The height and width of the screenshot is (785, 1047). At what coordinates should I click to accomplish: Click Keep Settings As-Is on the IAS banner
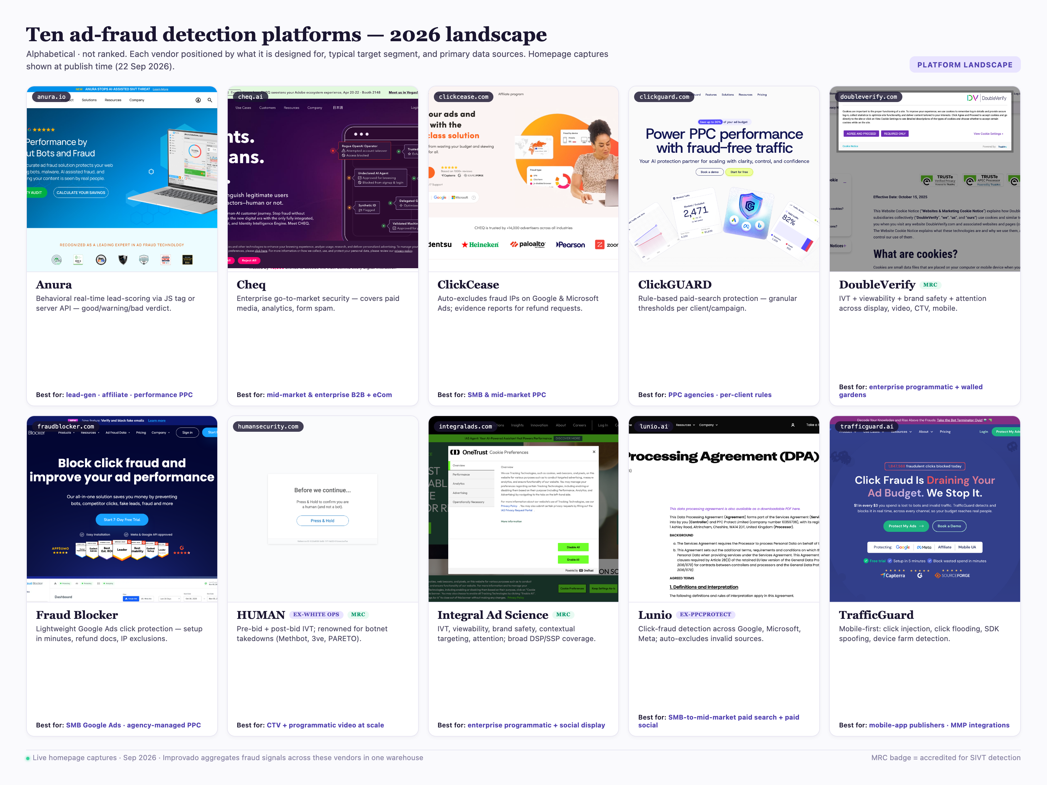coord(603,588)
